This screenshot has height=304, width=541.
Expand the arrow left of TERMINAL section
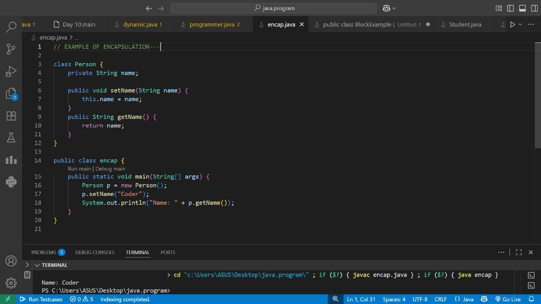(x=27, y=265)
